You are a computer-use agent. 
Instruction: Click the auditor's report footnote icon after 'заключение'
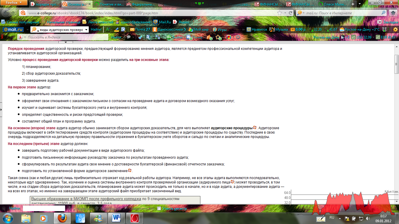(x=130, y=171)
